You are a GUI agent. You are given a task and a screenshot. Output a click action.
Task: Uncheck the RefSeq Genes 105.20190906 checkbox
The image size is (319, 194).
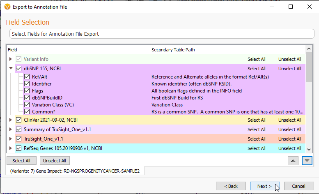point(18,148)
